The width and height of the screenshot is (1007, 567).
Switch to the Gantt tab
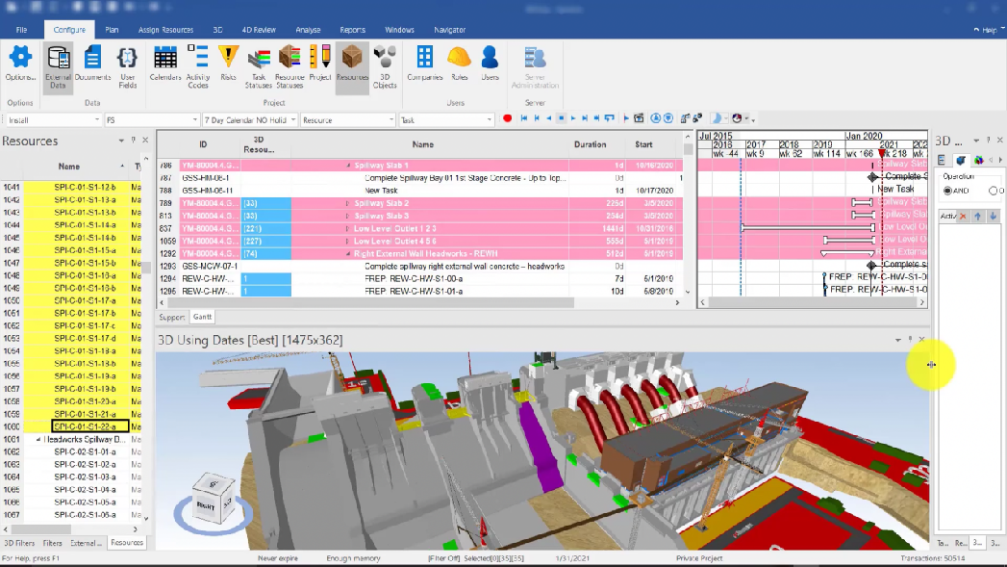tap(203, 316)
